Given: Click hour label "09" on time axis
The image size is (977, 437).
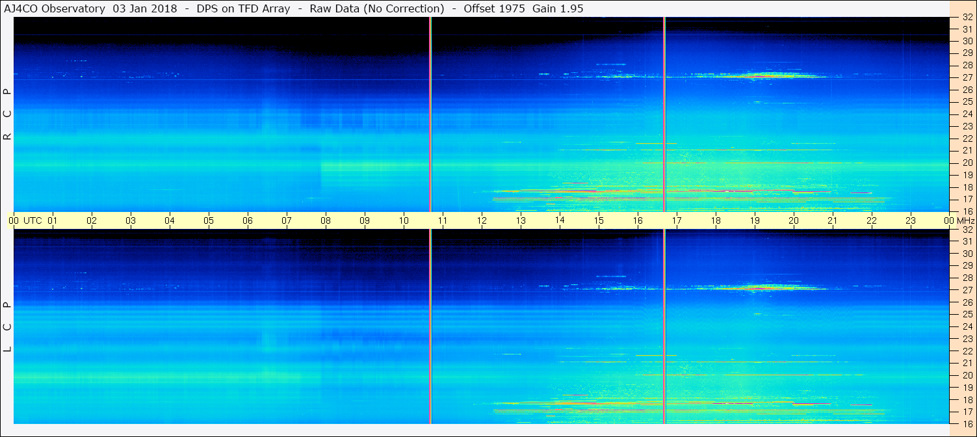Looking at the screenshot, I should click(365, 220).
